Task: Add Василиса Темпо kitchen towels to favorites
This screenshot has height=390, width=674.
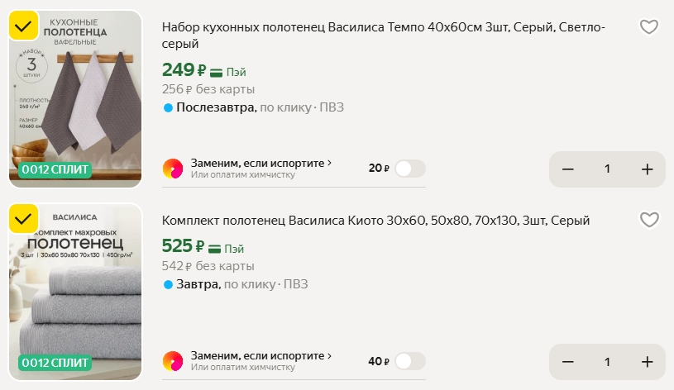Action: [x=649, y=27]
